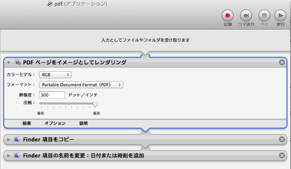The height and width of the screenshot is (169, 291).
Task: Open the フォーマット Portable Document Format dropdown
Action: click(x=81, y=85)
